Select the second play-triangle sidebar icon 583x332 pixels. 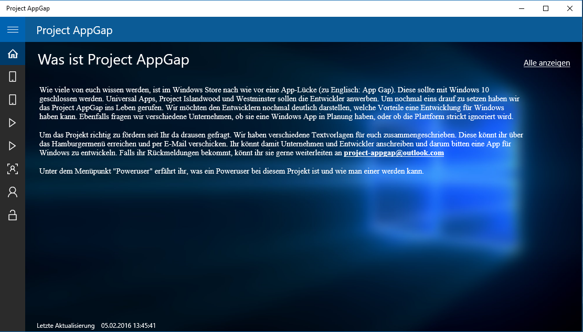(13, 146)
